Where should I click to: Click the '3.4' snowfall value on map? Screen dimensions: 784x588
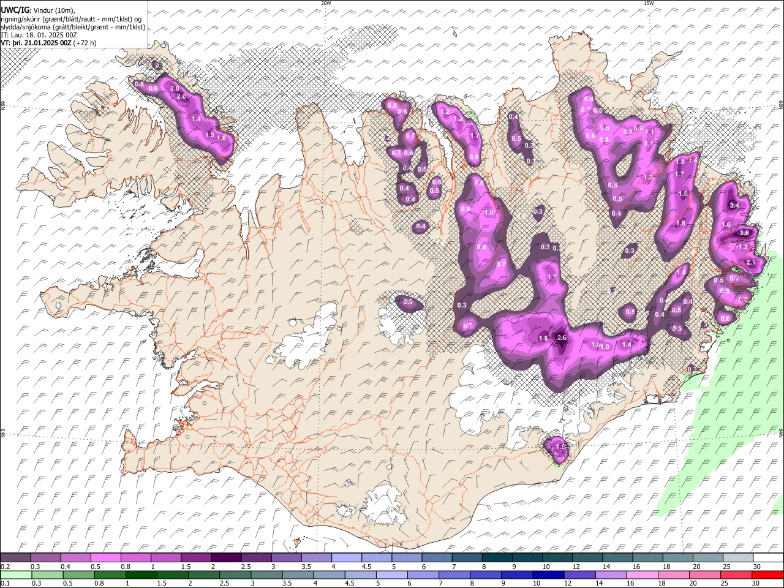pyautogui.click(x=734, y=205)
